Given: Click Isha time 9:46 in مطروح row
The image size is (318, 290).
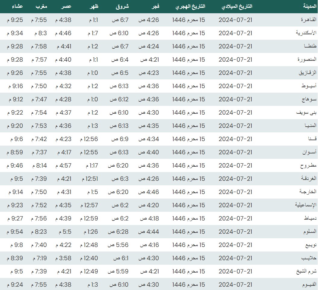Looking at the screenshot, I should coord(15,165).
